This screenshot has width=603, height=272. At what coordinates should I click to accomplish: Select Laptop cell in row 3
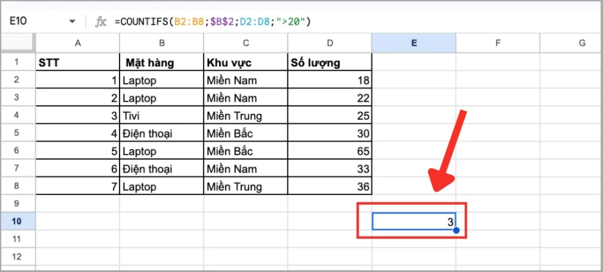click(161, 97)
